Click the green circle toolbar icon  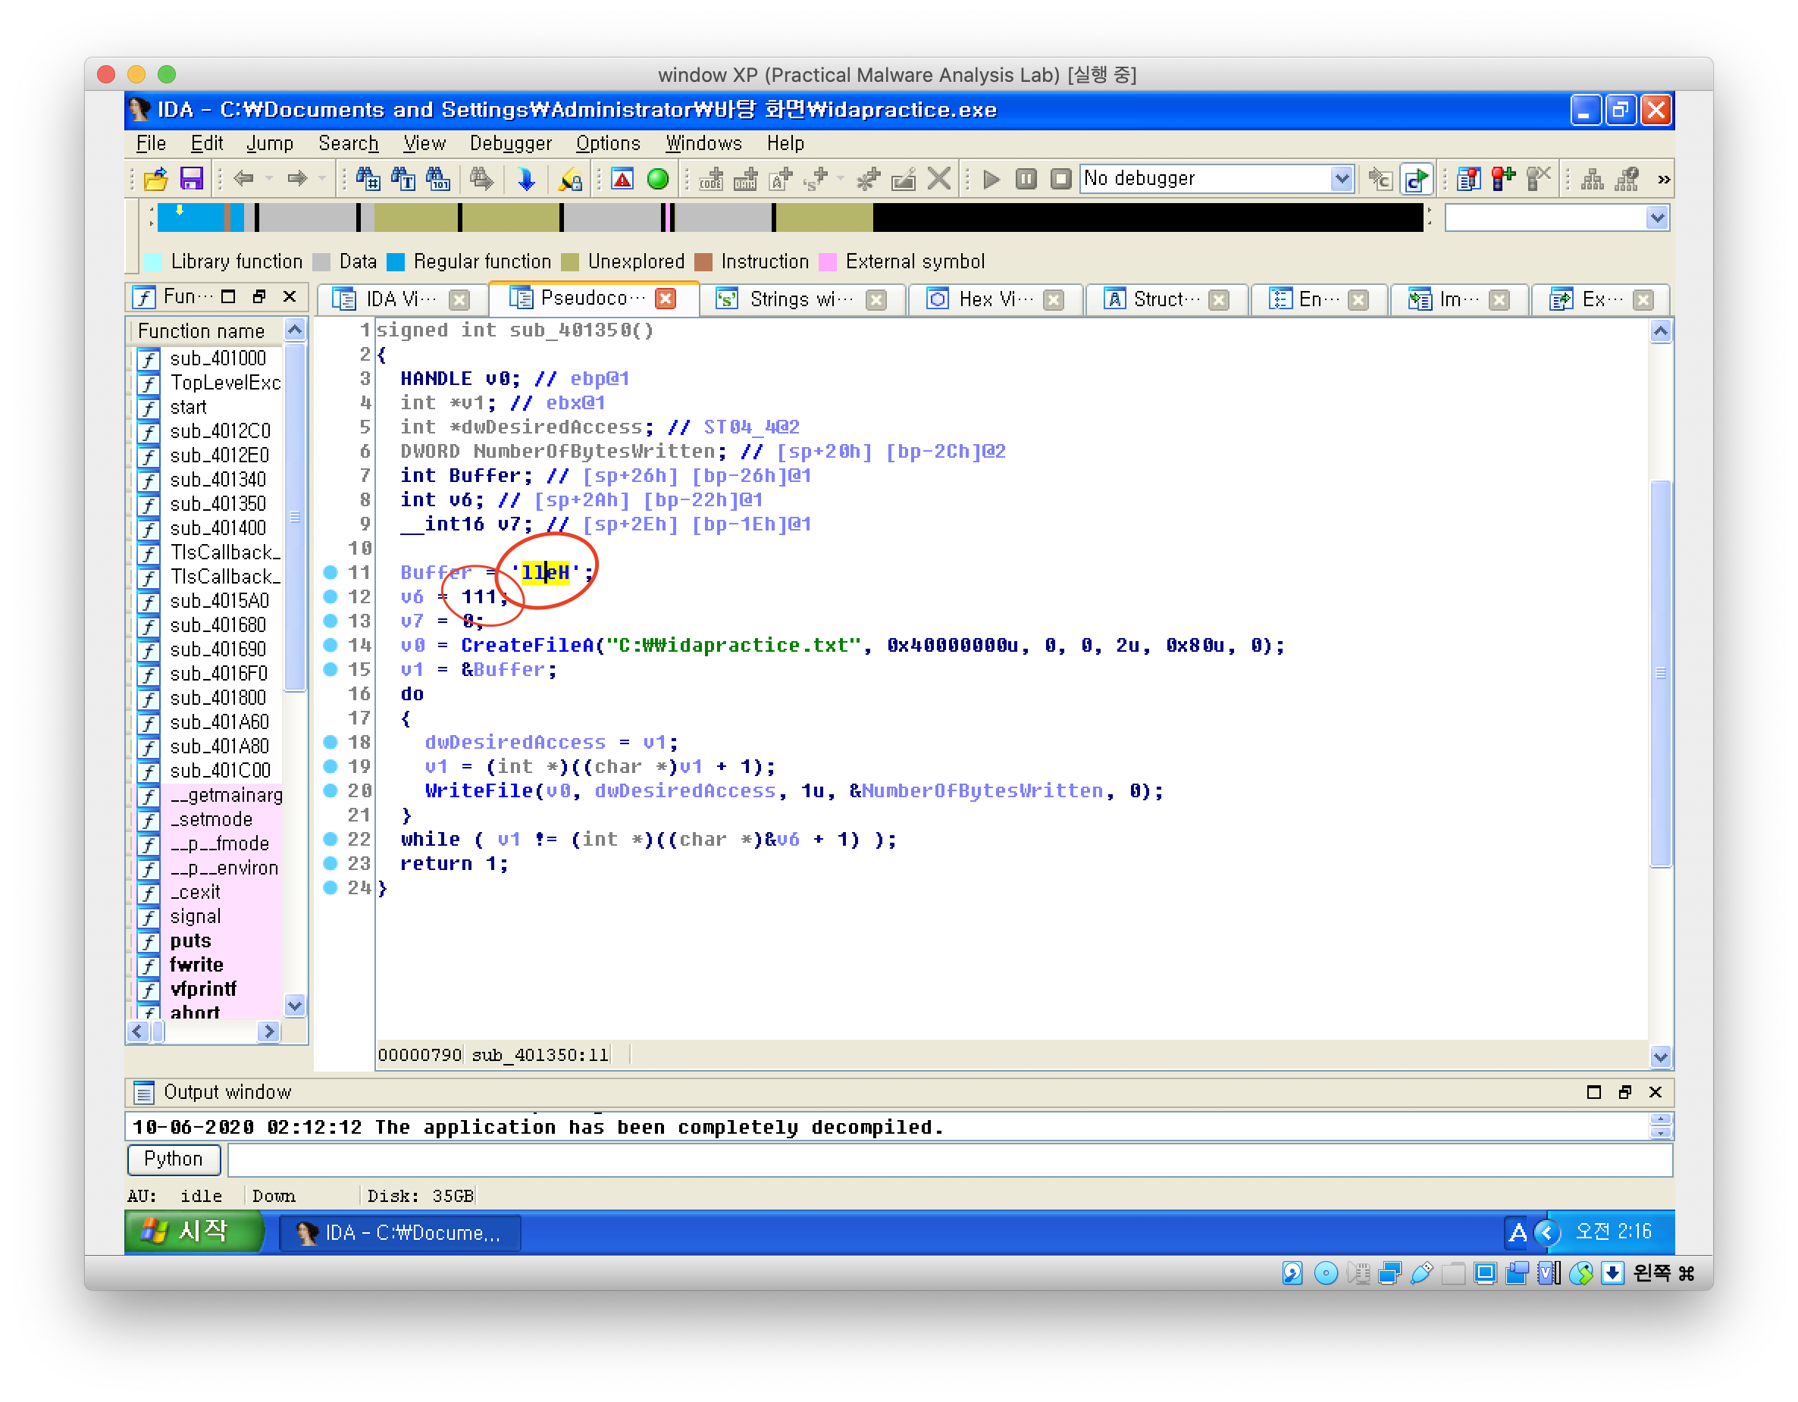click(x=658, y=179)
